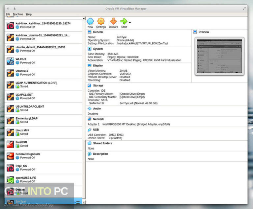253x209 pixels.
Task: Click the Discard saved state icon
Action: coord(113,21)
